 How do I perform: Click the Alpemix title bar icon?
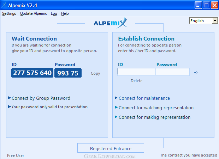point(4,5)
